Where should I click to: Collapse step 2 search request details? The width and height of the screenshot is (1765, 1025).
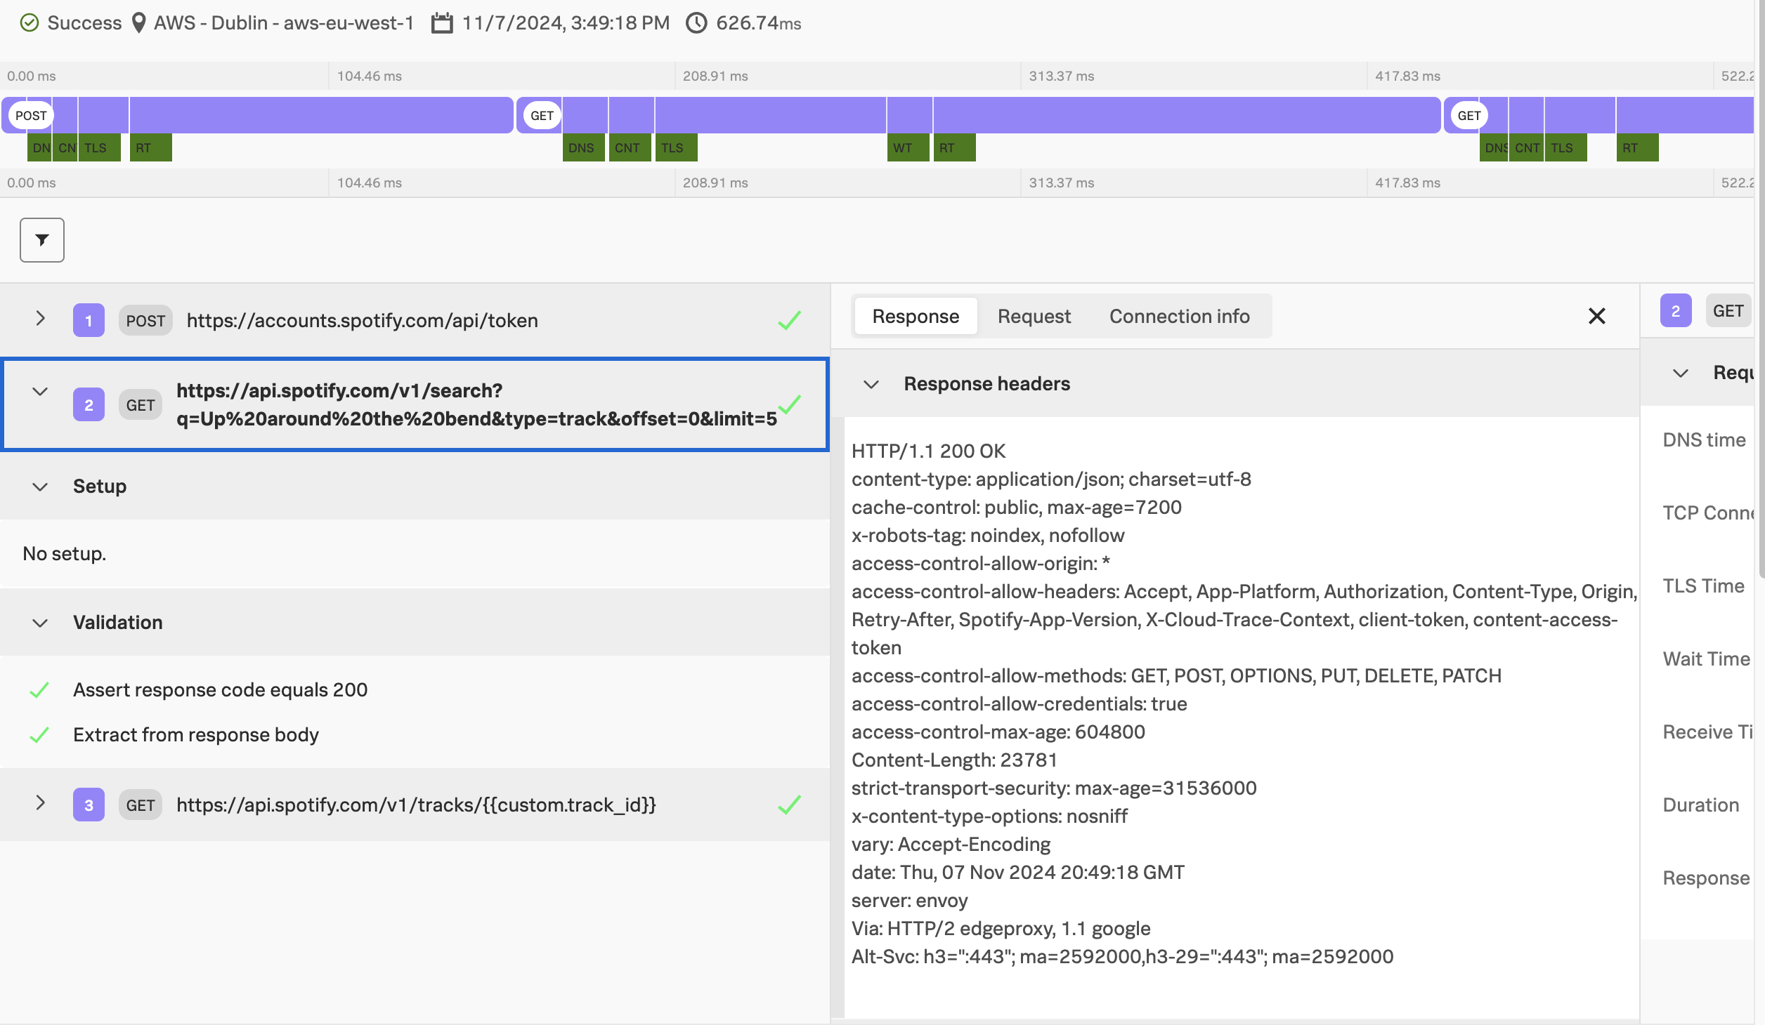coord(40,392)
